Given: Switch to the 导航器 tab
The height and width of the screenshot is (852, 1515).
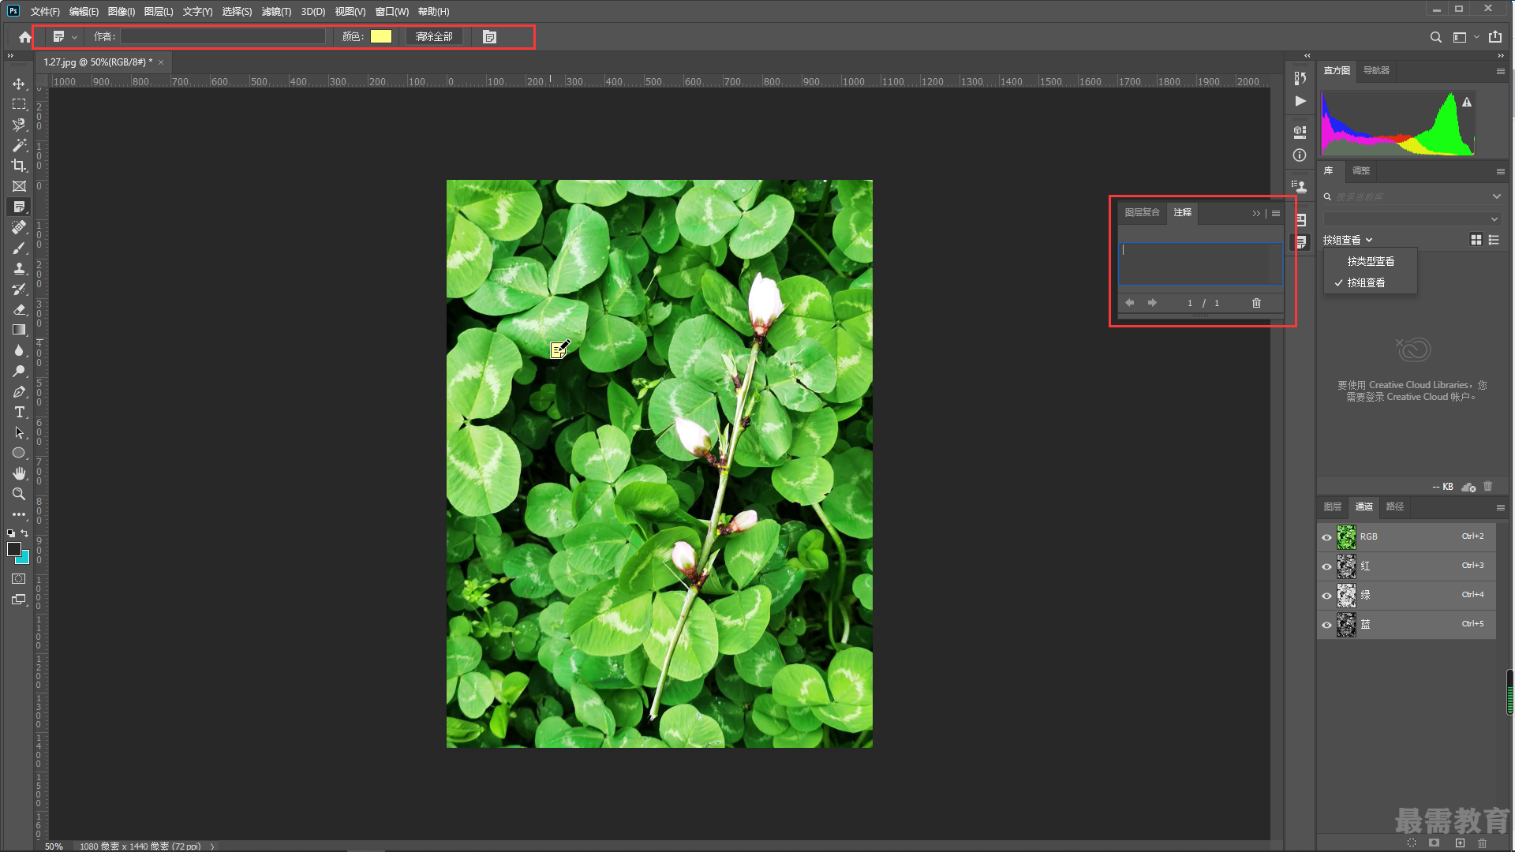Looking at the screenshot, I should click(1376, 70).
